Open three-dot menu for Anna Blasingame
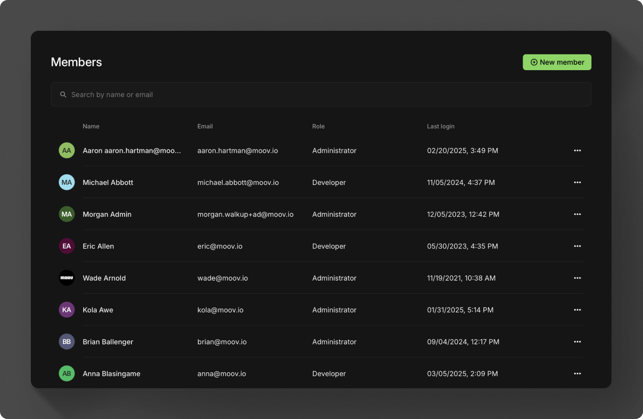 (x=578, y=373)
